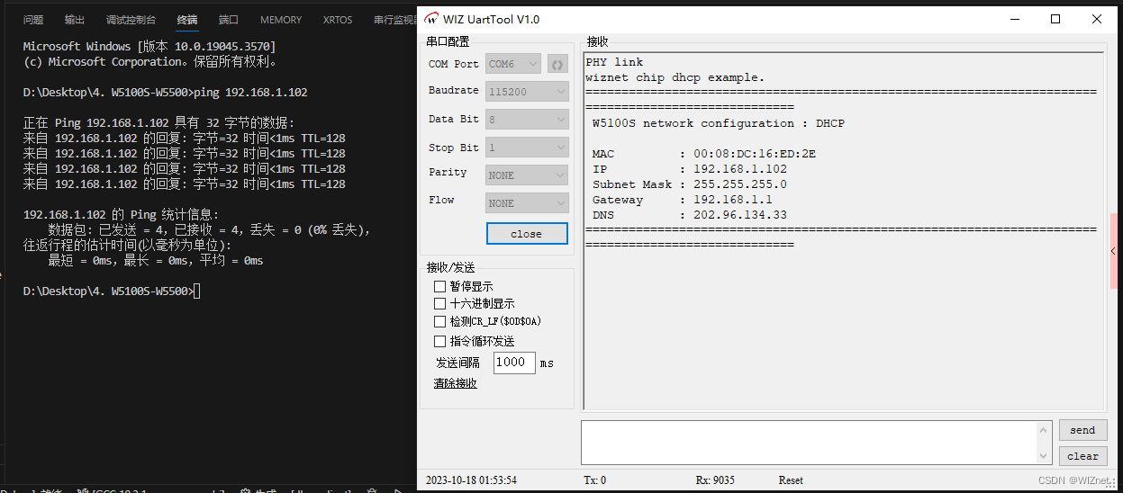This screenshot has width=1123, height=493.
Task: Select the 终端 terminal tab
Action: (187, 20)
